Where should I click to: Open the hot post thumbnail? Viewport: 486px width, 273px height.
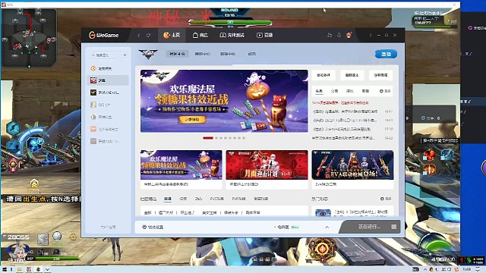pyautogui.click(x=323, y=212)
